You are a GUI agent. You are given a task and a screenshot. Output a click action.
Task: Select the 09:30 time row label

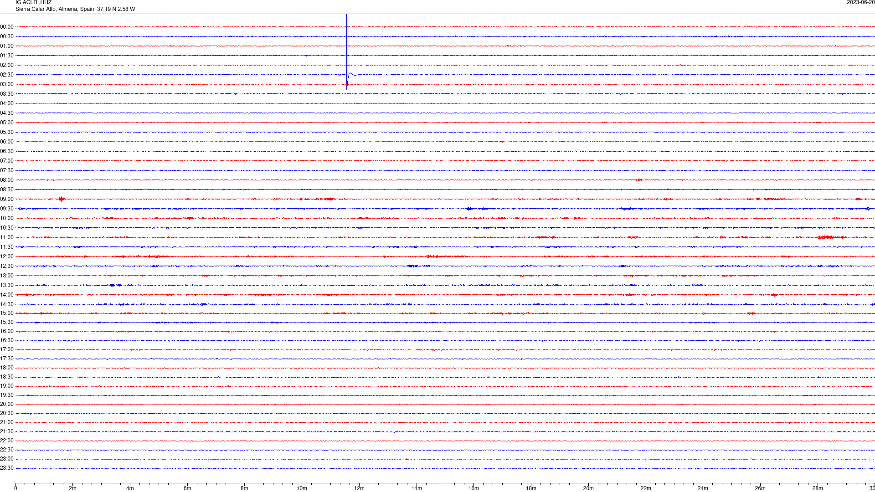coord(7,209)
